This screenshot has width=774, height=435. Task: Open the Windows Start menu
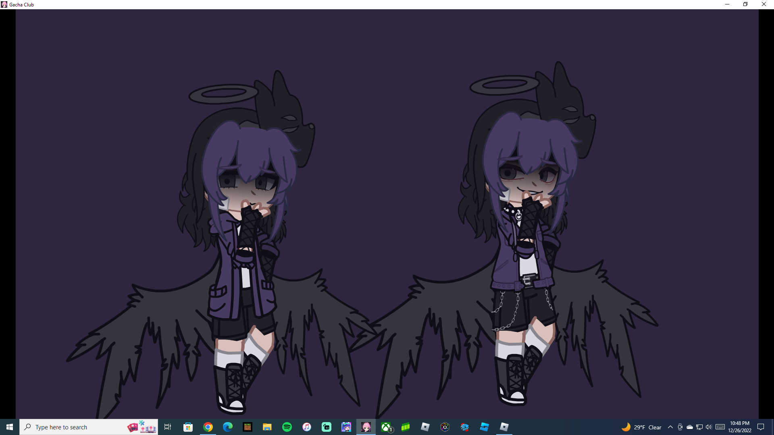coord(10,427)
